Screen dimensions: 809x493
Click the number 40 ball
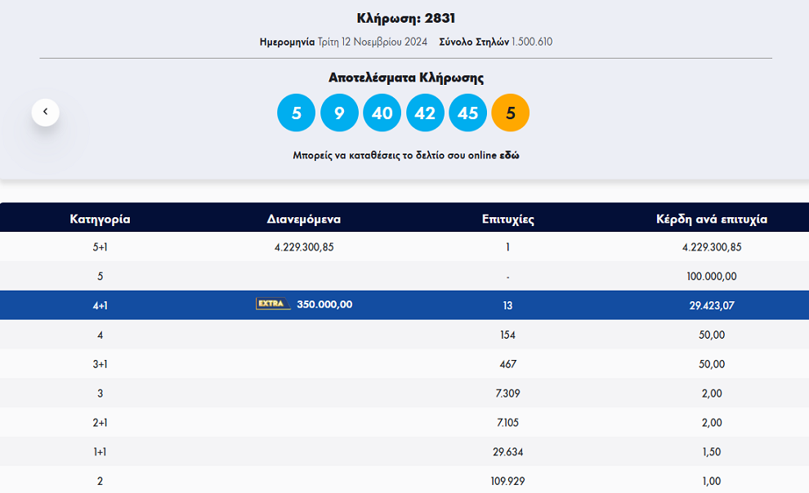coord(382,113)
